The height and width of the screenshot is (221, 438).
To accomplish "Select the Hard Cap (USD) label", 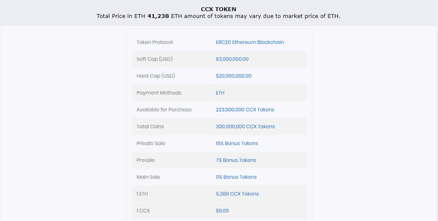I will tap(156, 76).
